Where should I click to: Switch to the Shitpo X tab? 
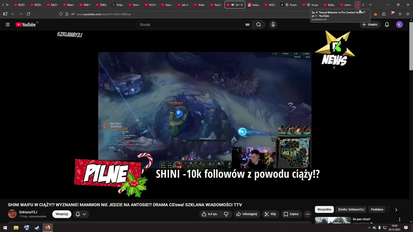coord(117,5)
